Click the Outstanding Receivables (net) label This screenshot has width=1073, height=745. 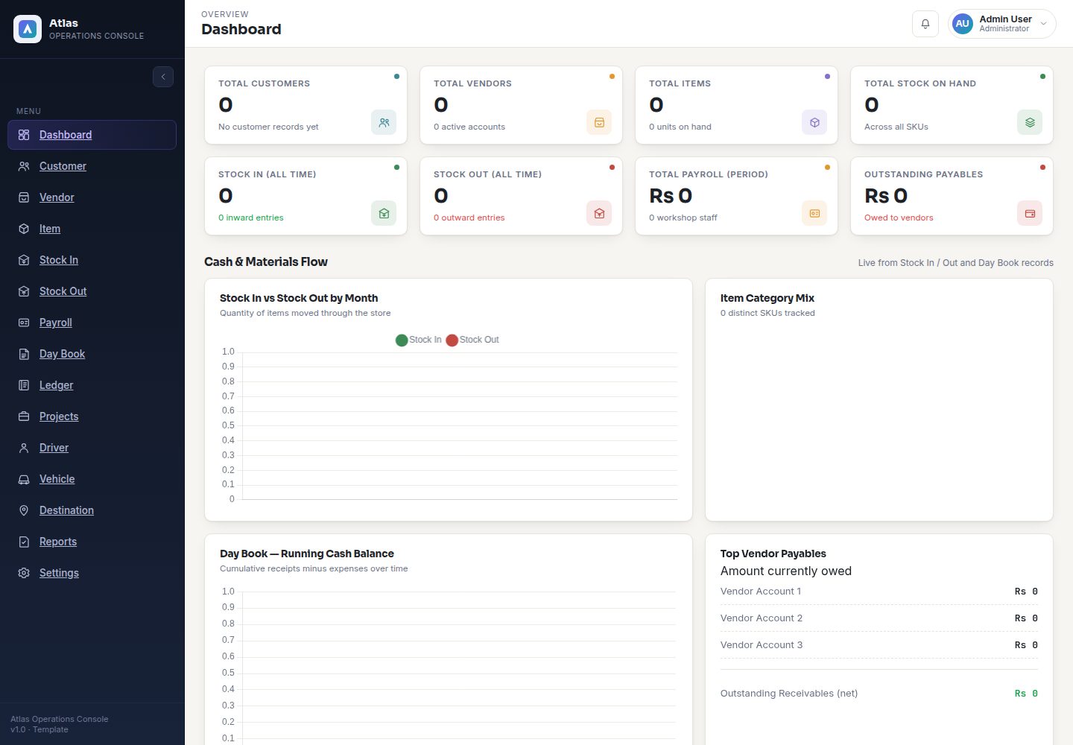click(789, 694)
